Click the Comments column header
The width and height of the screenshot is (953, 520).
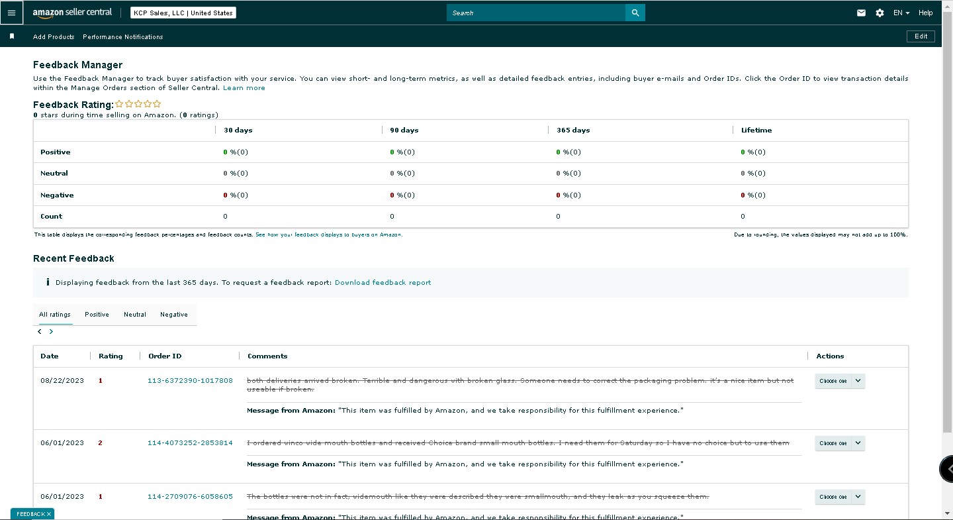pos(267,356)
